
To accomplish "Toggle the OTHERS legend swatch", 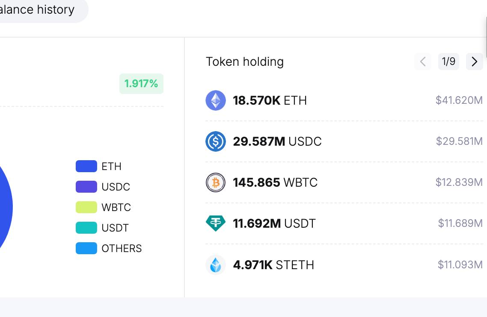I will (86, 248).
